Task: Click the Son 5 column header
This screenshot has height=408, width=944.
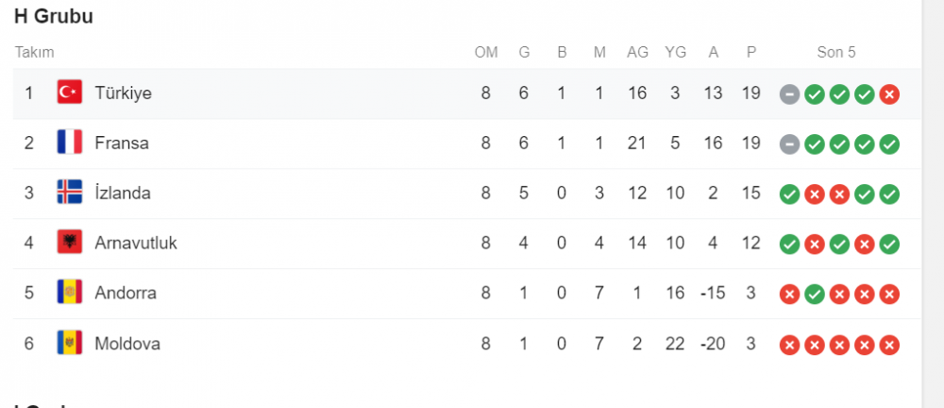Action: (836, 53)
